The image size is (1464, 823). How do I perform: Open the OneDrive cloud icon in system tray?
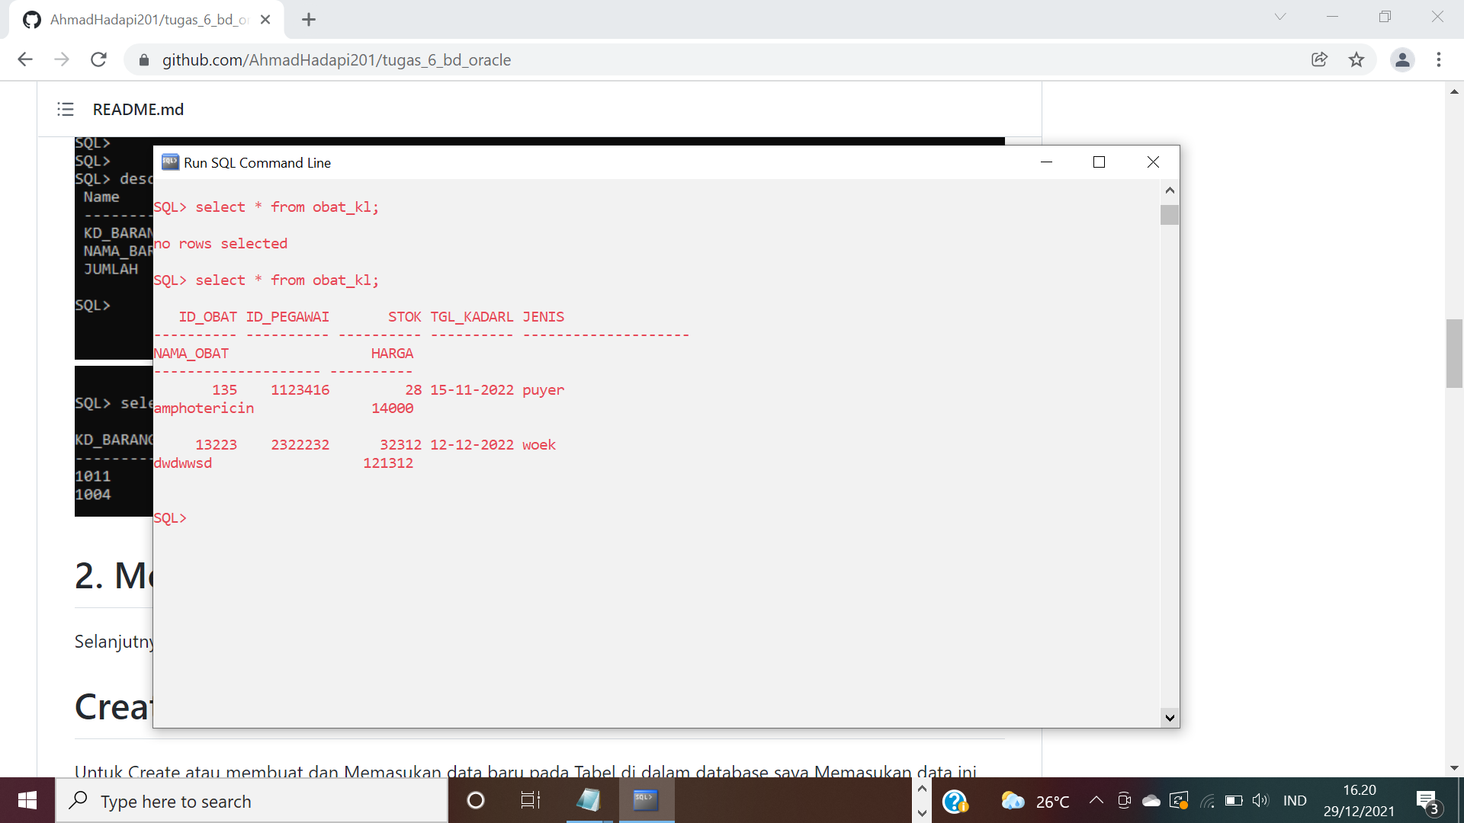[x=1151, y=801]
